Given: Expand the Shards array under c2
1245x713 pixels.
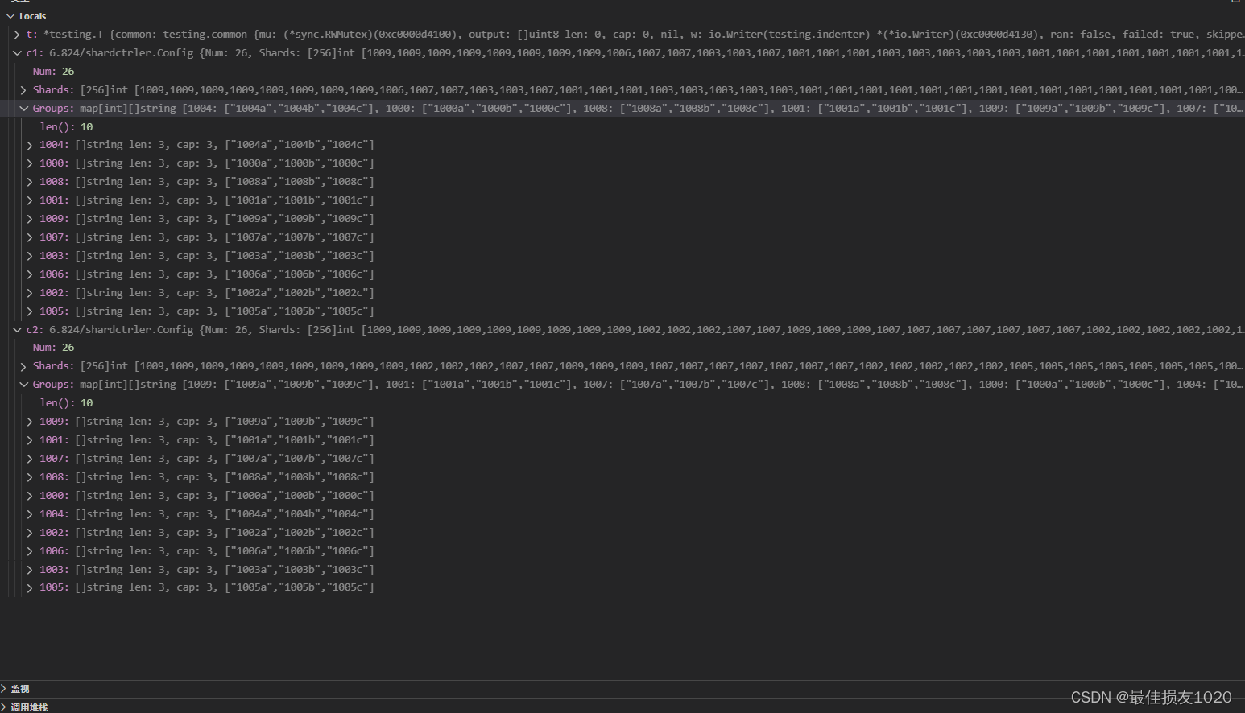Looking at the screenshot, I should pos(23,366).
